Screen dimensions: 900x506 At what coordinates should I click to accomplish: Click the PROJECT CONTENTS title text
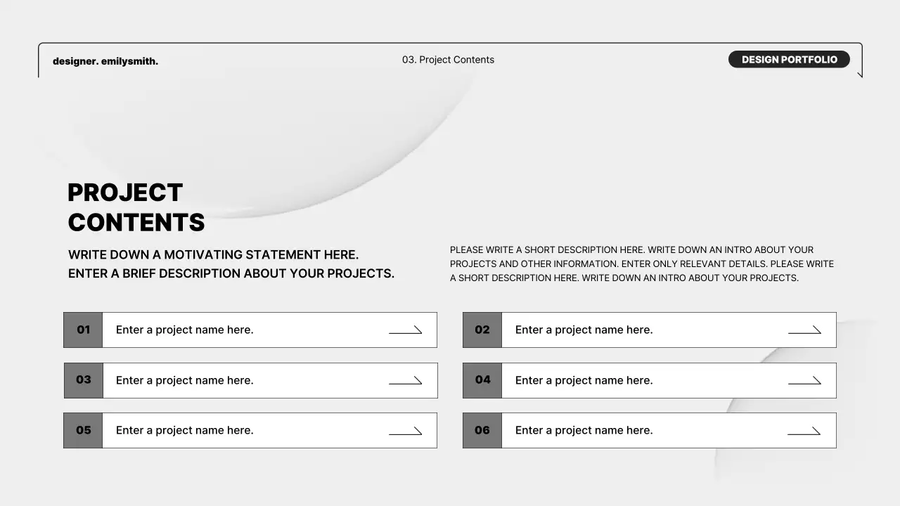[136, 207]
